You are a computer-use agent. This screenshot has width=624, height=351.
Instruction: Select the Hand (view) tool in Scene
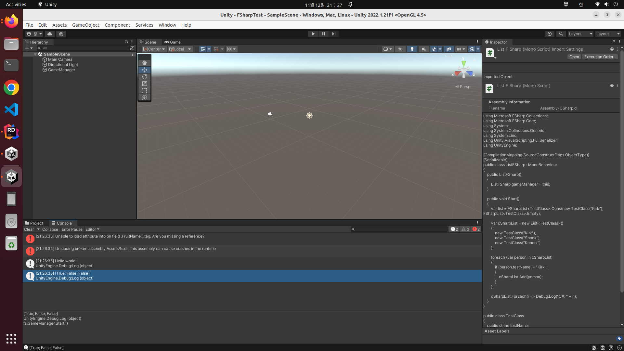[144, 63]
